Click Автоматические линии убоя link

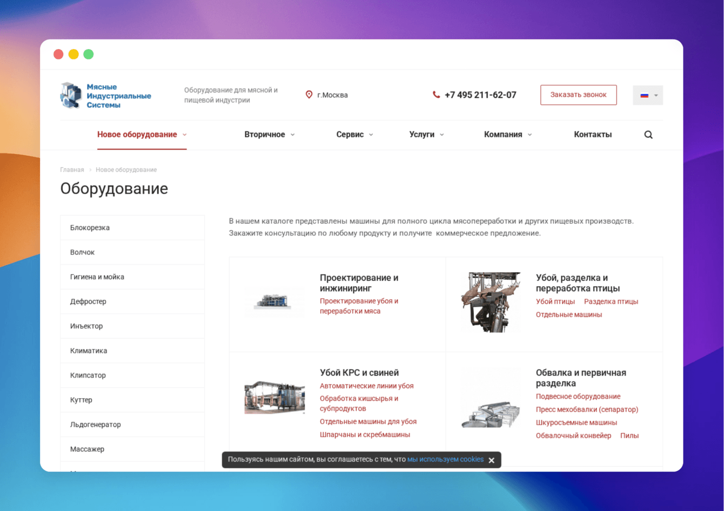click(367, 386)
